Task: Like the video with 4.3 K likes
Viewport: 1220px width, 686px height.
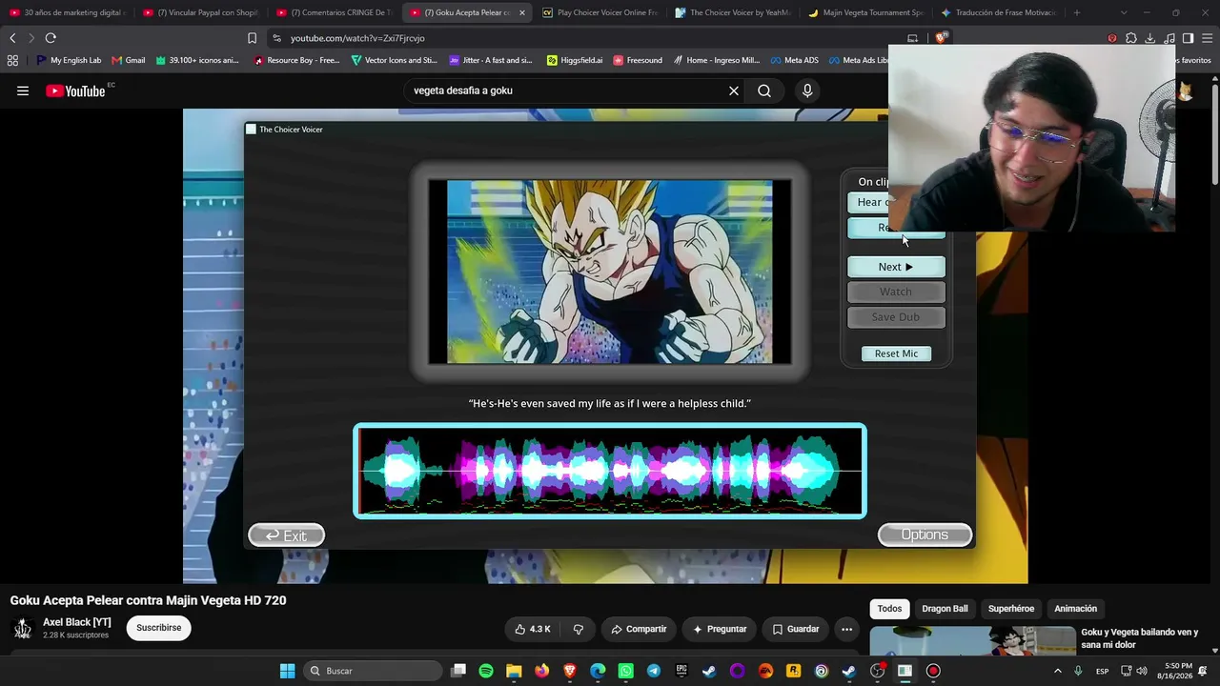Action: [533, 629]
